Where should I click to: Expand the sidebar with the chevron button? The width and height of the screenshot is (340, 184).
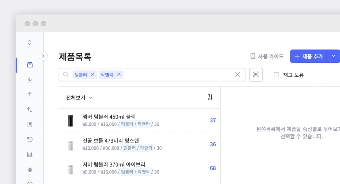[43, 56]
